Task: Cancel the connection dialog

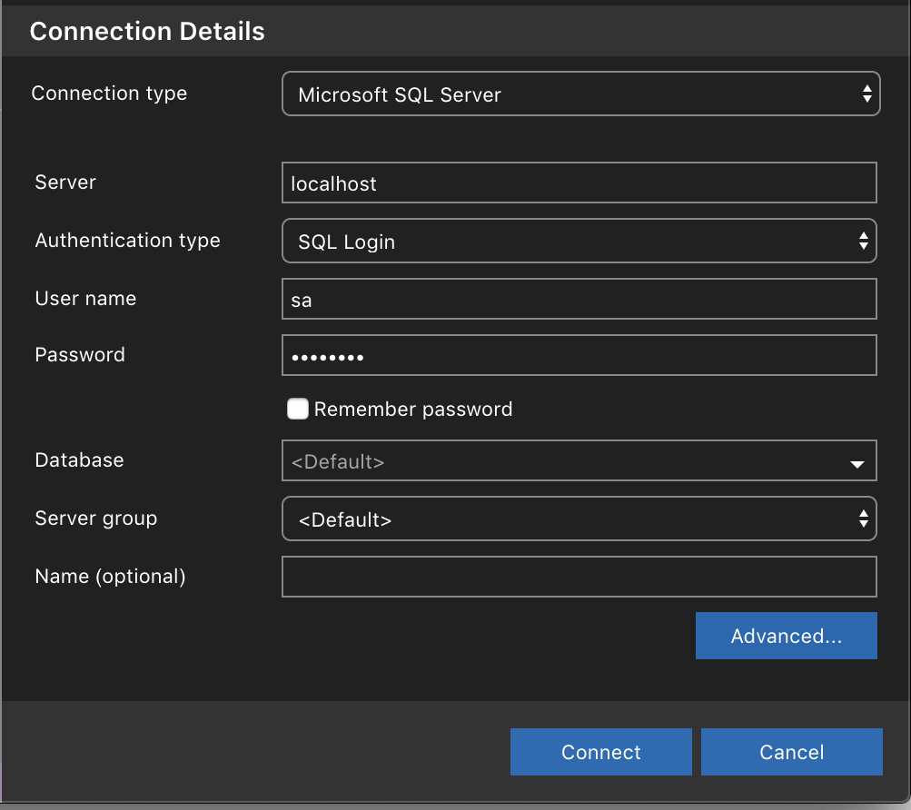Action: click(x=791, y=752)
